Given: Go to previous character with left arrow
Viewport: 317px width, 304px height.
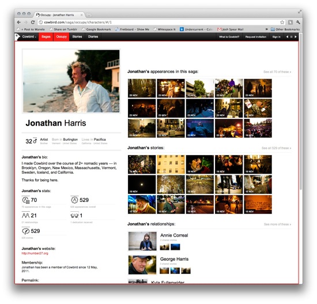Looking at the screenshot, I should click(287, 37).
